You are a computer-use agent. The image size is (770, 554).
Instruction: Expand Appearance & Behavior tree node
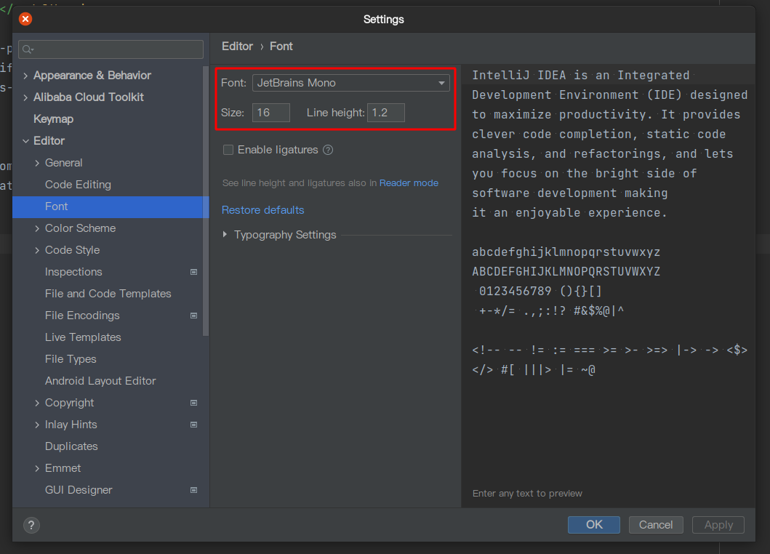25,76
